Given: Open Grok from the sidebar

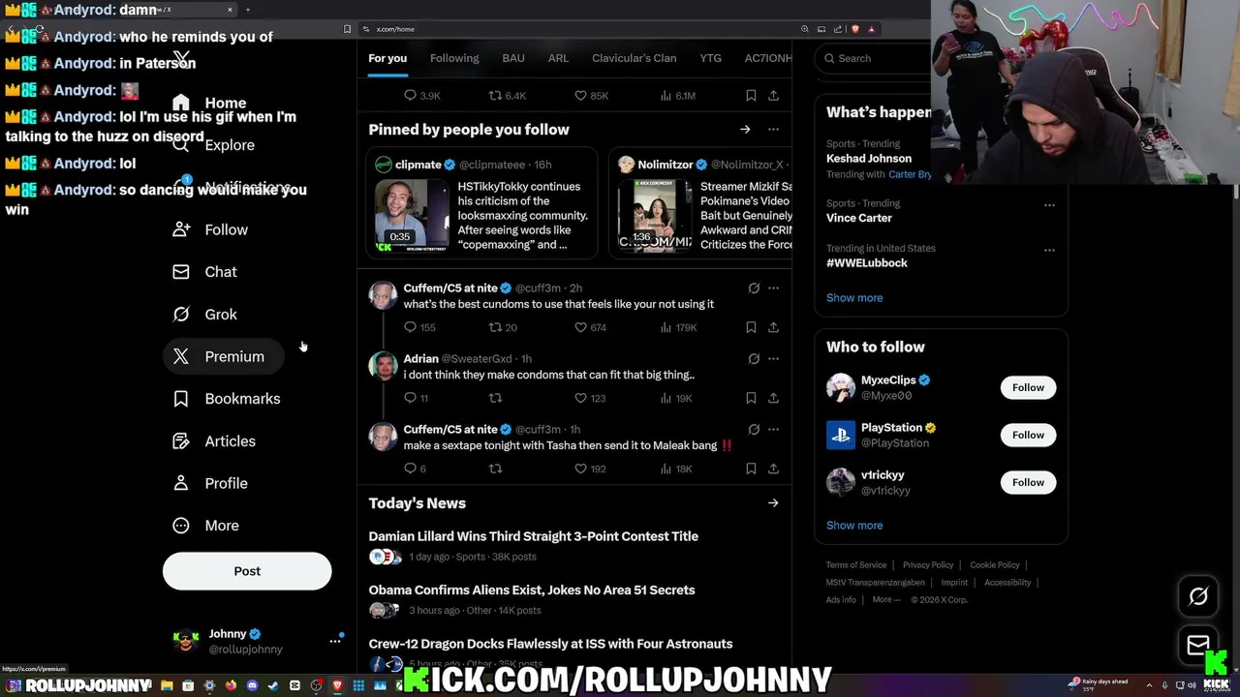Looking at the screenshot, I should coord(204,315).
